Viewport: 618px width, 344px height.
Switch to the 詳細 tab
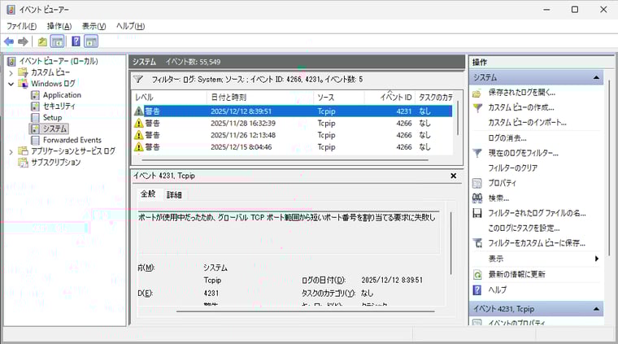[x=174, y=195]
